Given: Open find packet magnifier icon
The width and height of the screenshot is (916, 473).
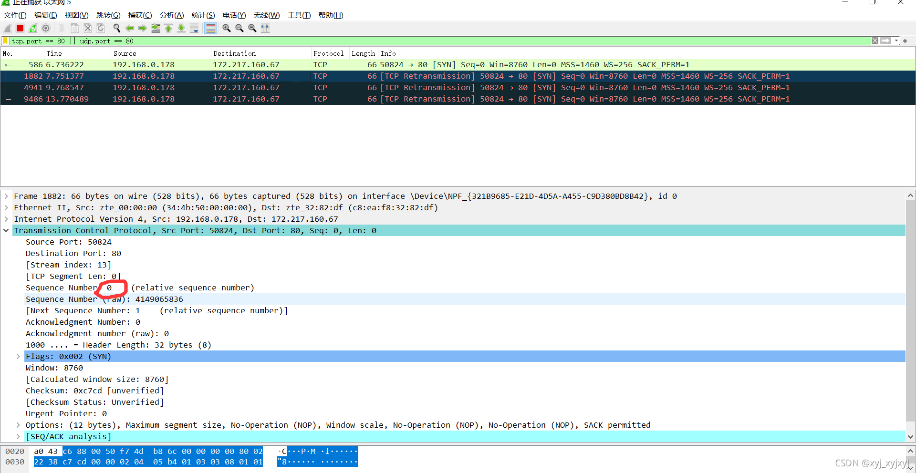Looking at the screenshot, I should point(116,28).
